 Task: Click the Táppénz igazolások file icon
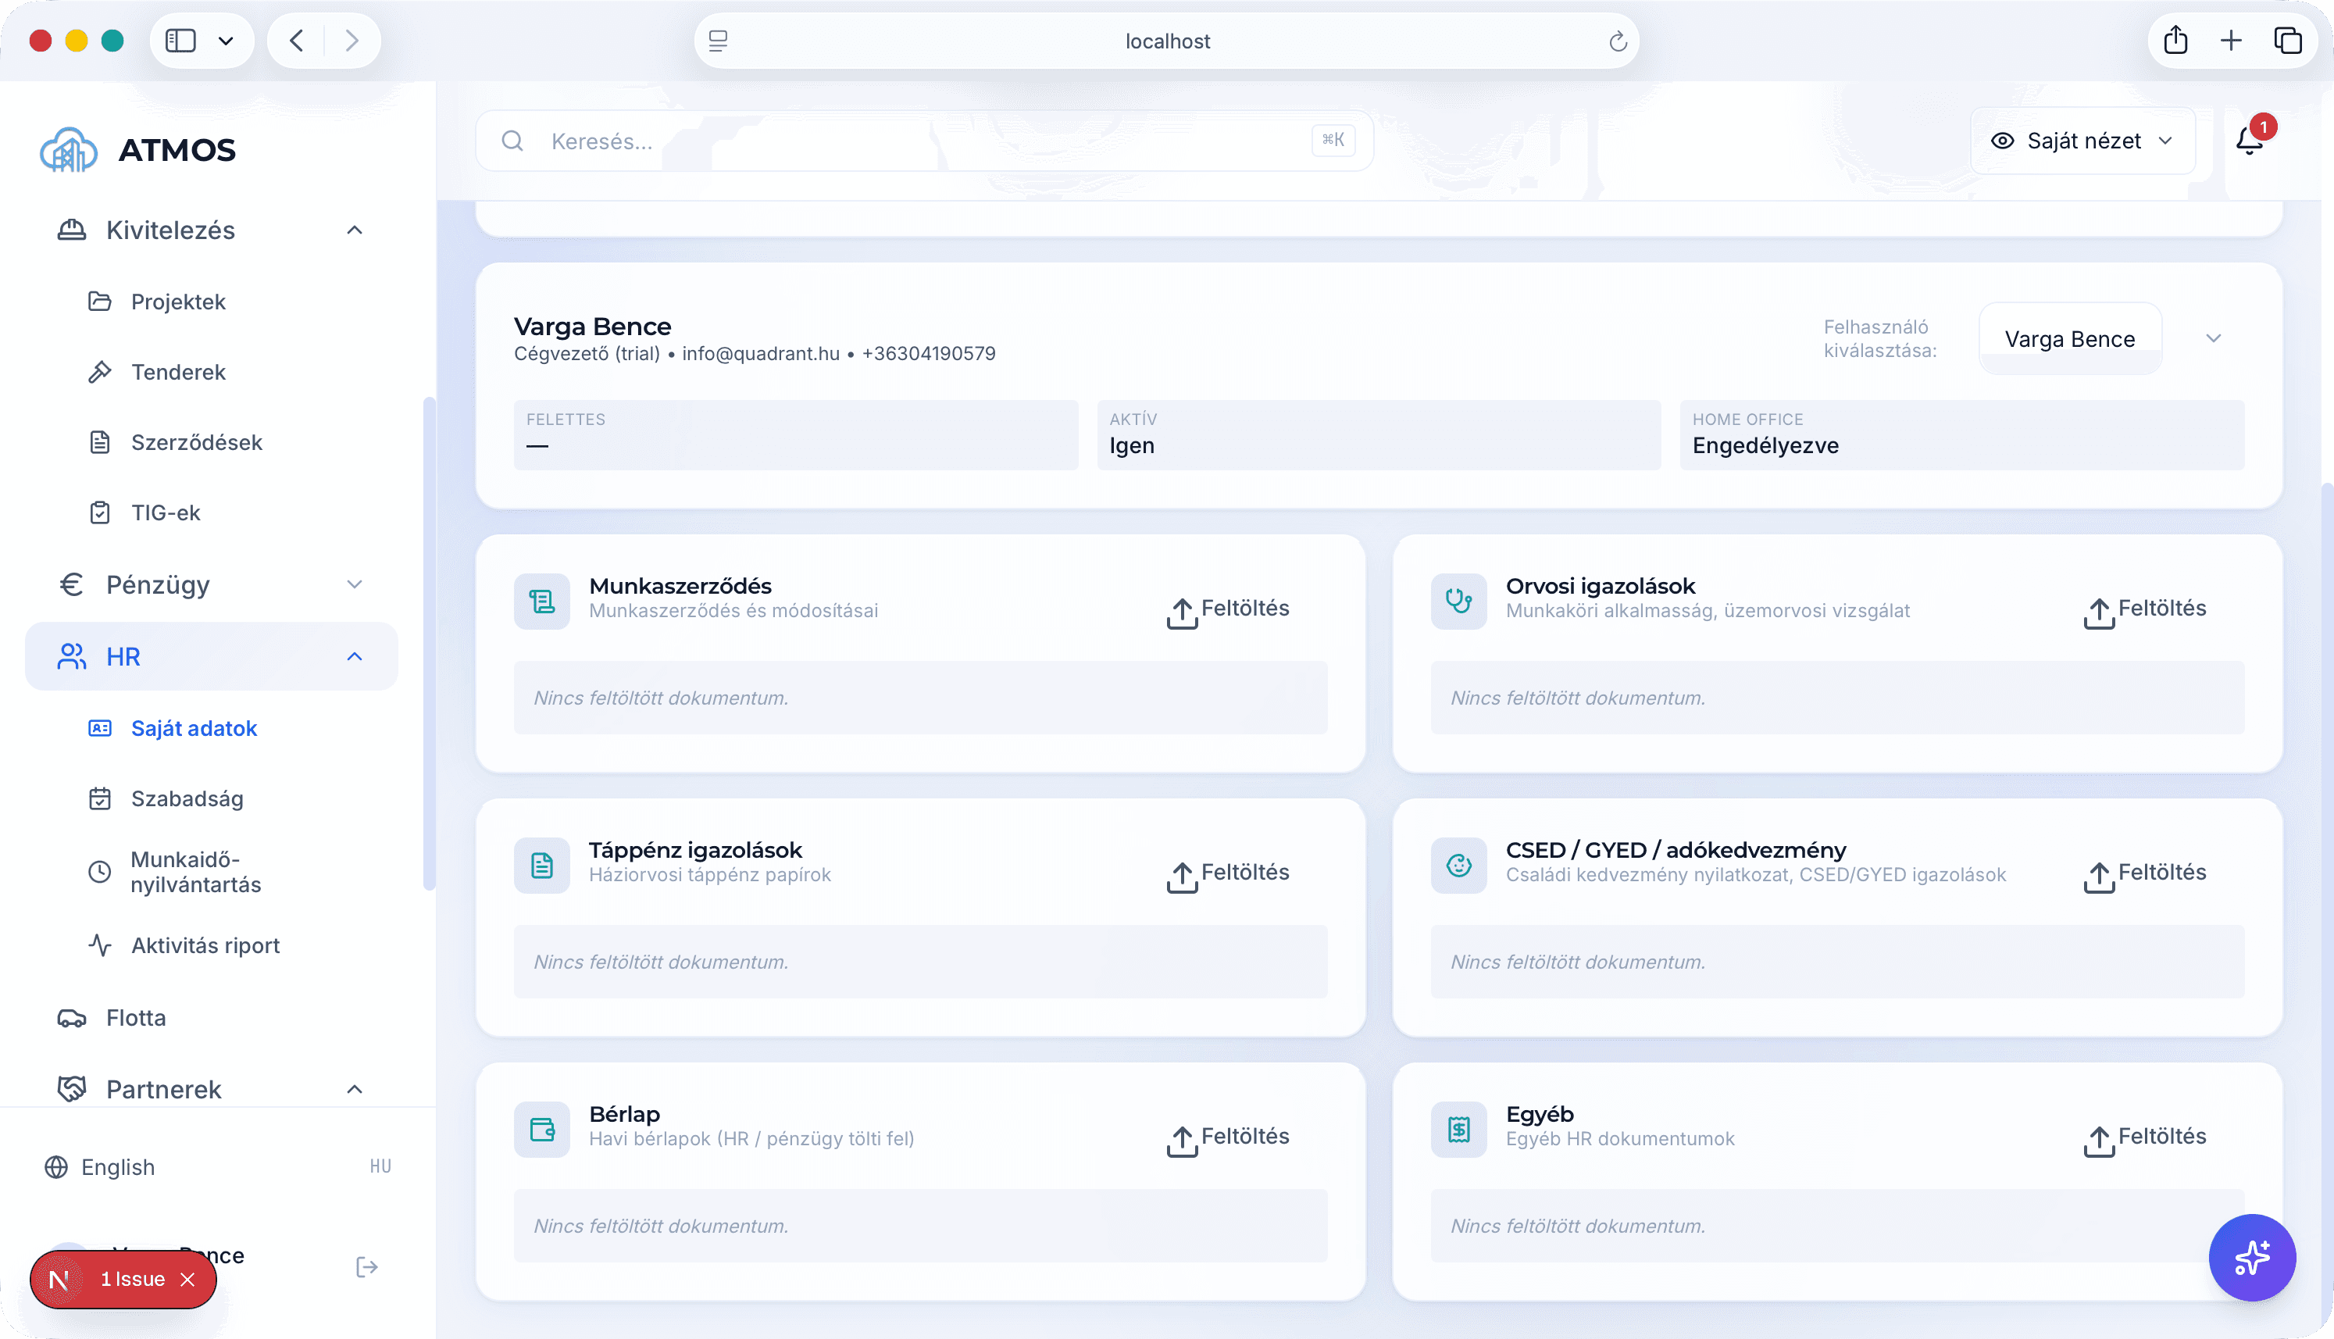541,866
